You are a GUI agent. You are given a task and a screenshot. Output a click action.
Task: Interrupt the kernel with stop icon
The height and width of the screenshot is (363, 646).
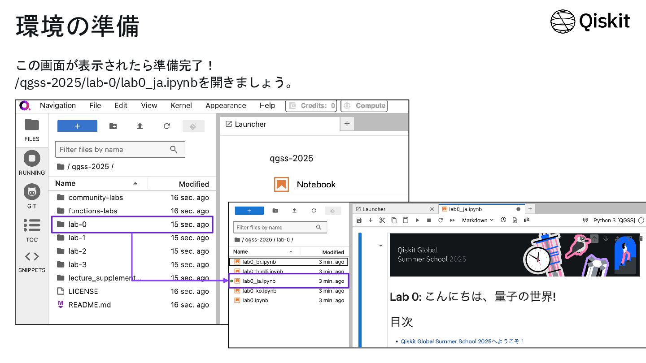point(429,220)
